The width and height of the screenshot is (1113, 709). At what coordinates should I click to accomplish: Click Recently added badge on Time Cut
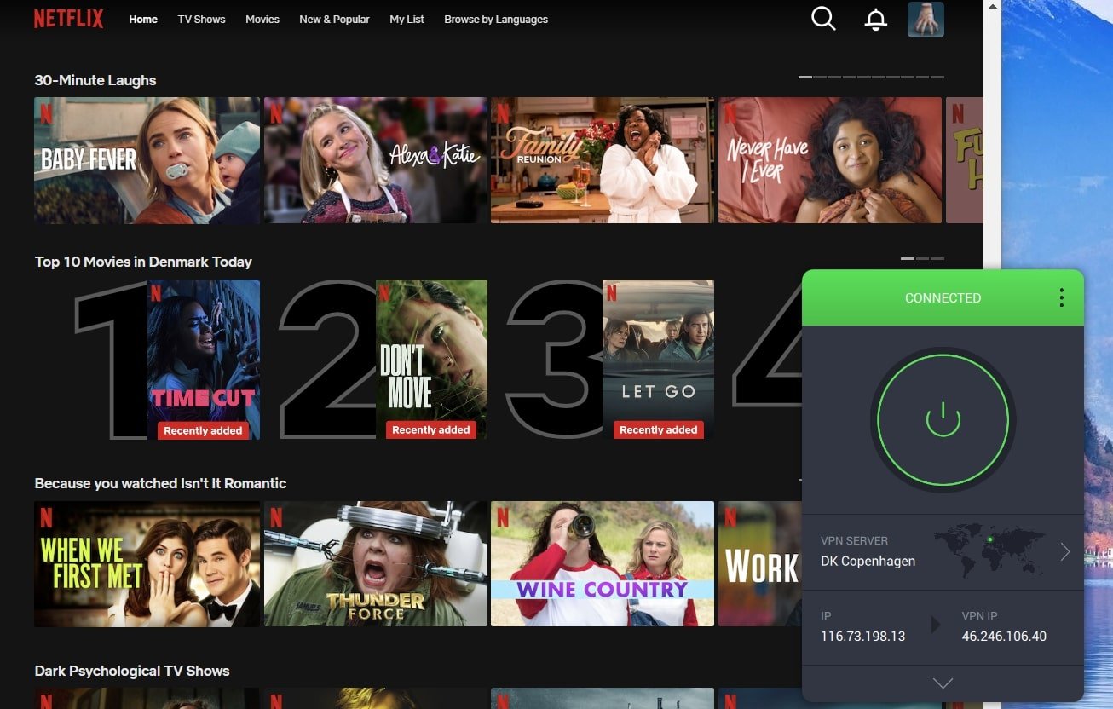[x=203, y=431]
